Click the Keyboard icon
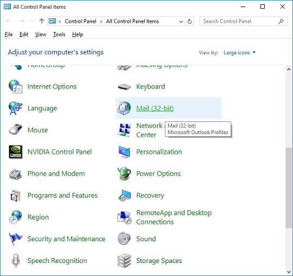 (x=124, y=86)
